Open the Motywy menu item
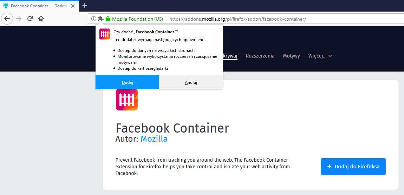404x195 pixels. (x=291, y=56)
